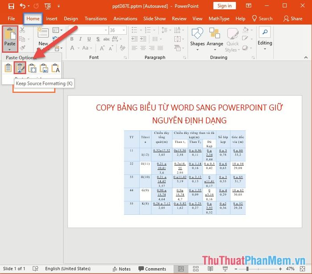Click the Shape Effects icon
This screenshot has width=312, height=274.
point(245,48)
